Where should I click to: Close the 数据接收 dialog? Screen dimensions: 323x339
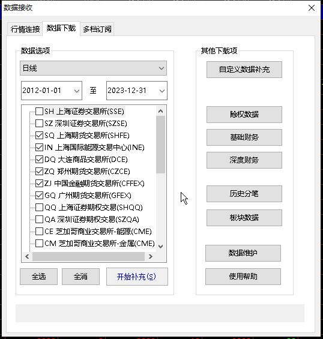pos(312,8)
